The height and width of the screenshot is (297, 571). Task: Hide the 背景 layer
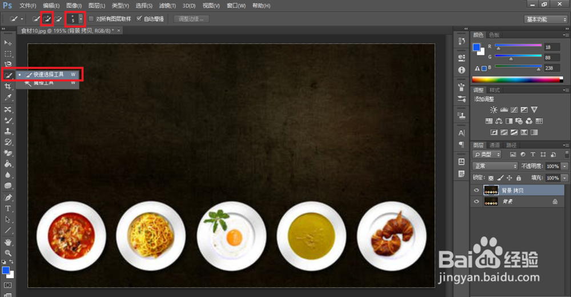(x=476, y=202)
